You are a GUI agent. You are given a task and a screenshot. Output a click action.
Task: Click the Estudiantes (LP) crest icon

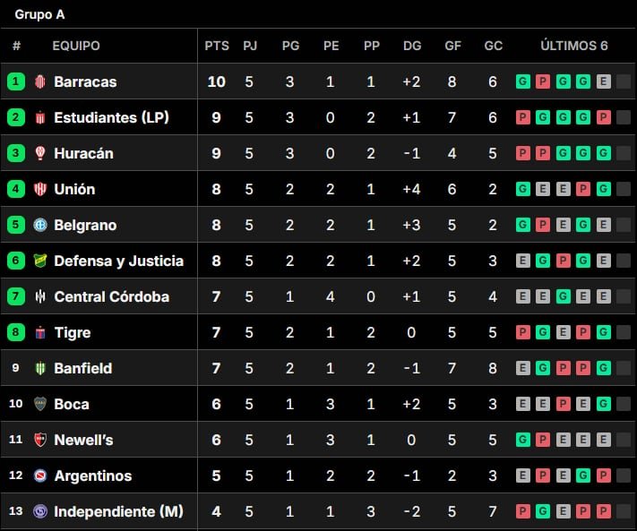(40, 117)
